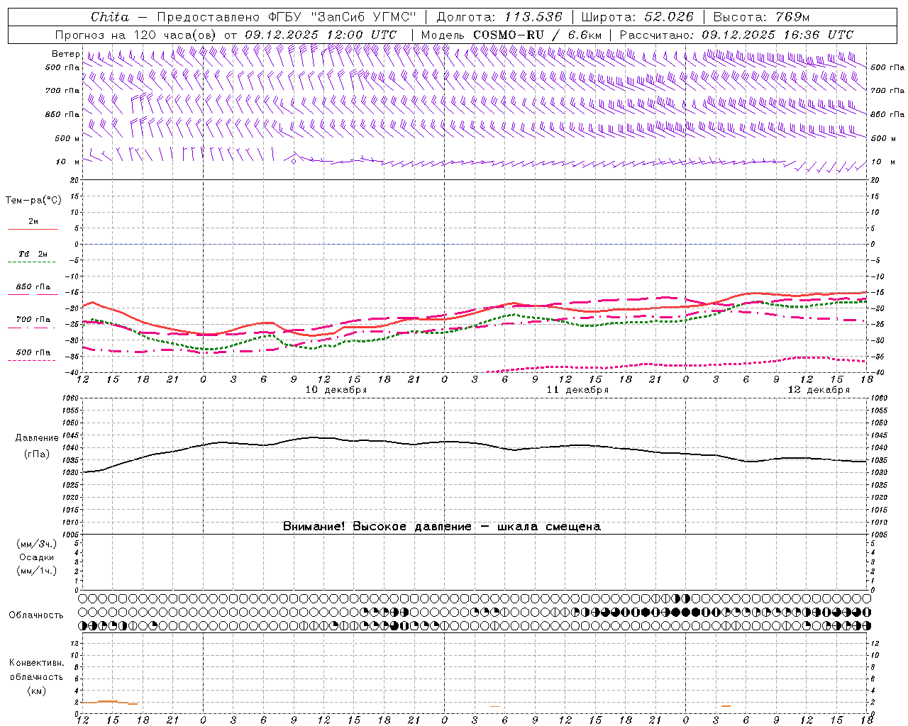Click the "Долгота: 113.536" header value

click(x=499, y=17)
